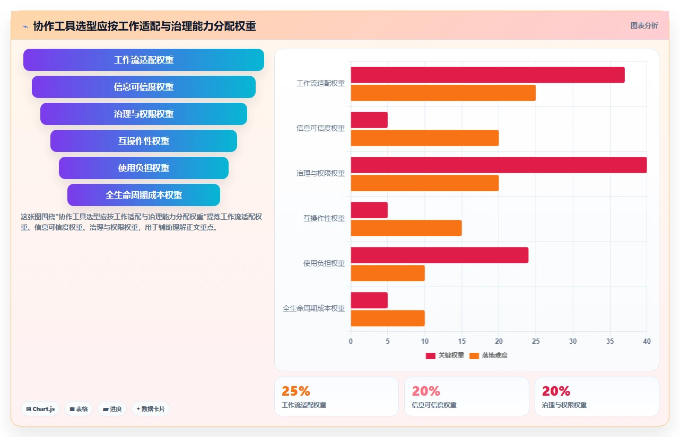The image size is (680, 437).
Task: Click the red 治理与权限权重 chart bar
Action: click(x=499, y=165)
